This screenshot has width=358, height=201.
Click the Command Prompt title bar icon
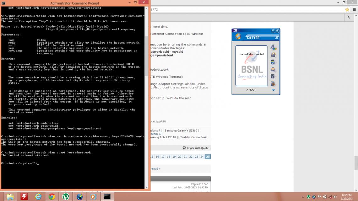[x=3, y=3]
